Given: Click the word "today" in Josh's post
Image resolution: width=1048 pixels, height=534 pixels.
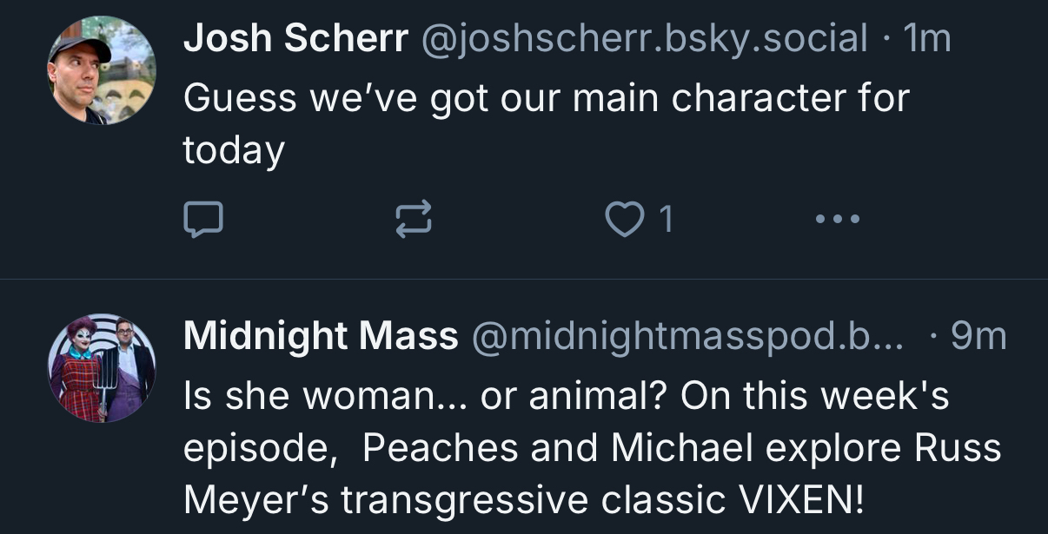Looking at the screenshot, I should (233, 151).
